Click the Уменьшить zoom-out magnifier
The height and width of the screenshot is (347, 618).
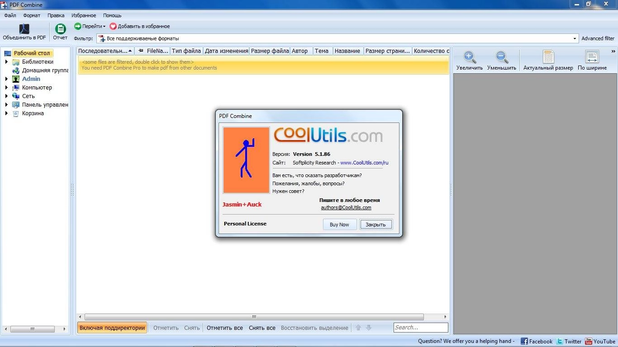pyautogui.click(x=502, y=57)
